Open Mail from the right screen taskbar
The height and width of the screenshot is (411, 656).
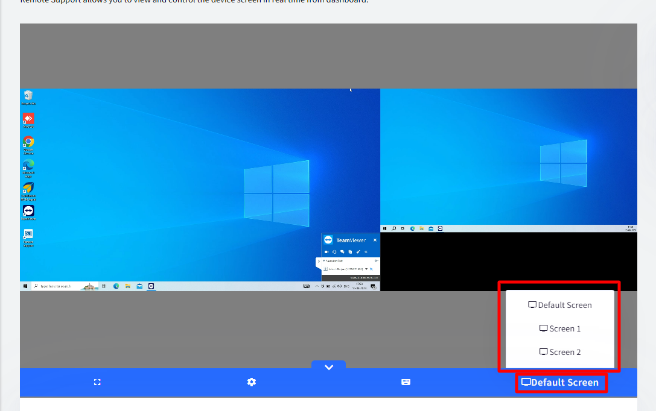pyautogui.click(x=431, y=228)
